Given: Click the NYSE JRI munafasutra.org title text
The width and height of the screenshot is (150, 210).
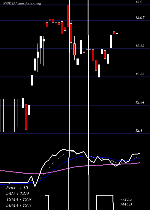Looking at the screenshot, I should click(x=22, y=4).
